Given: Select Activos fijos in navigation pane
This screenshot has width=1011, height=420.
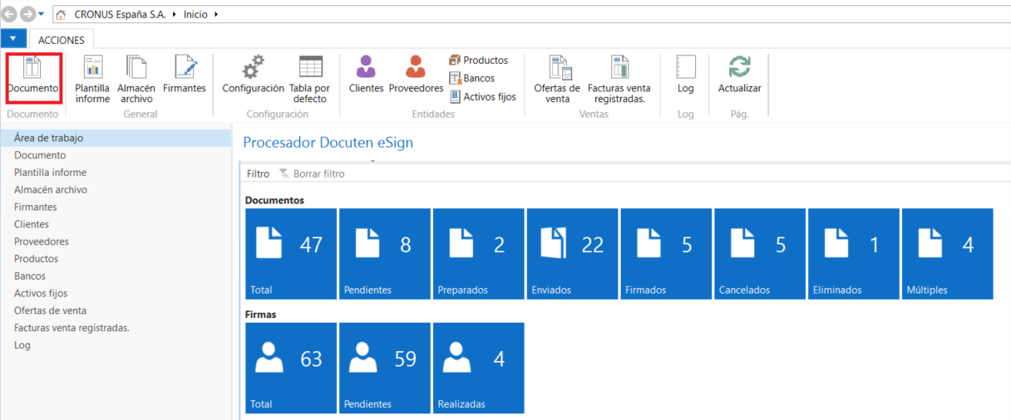Looking at the screenshot, I should click(116, 293).
